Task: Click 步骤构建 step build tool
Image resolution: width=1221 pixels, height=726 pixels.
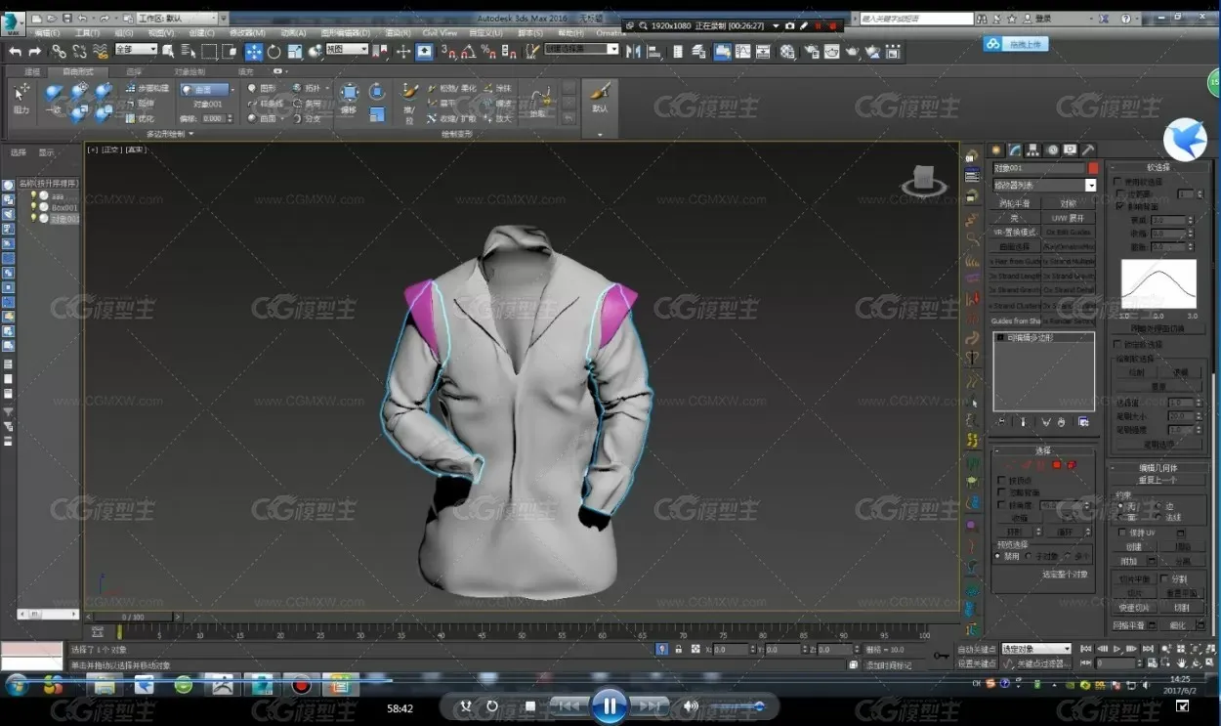Action: [147, 88]
